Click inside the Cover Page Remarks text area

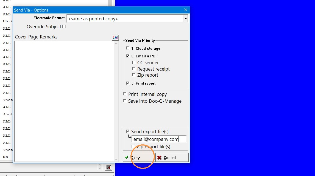click(64, 101)
